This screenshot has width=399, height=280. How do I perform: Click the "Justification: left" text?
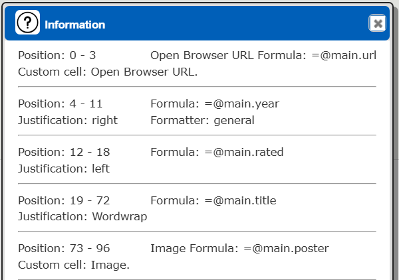click(64, 169)
